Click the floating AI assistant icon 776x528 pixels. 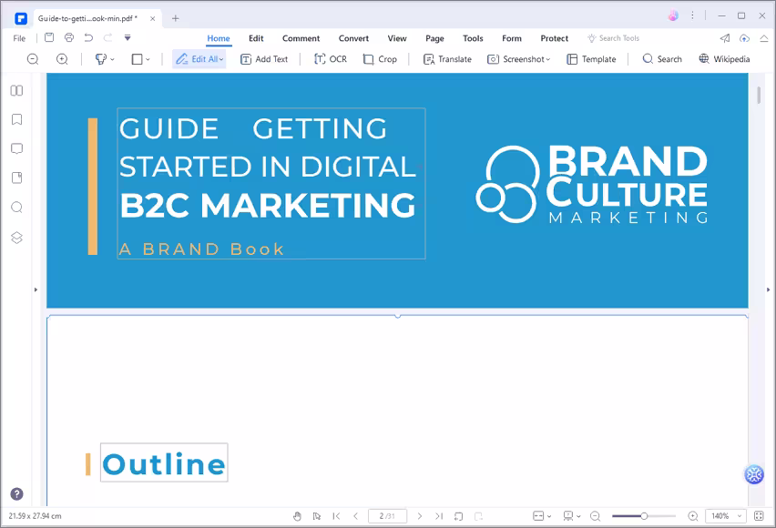click(x=754, y=474)
